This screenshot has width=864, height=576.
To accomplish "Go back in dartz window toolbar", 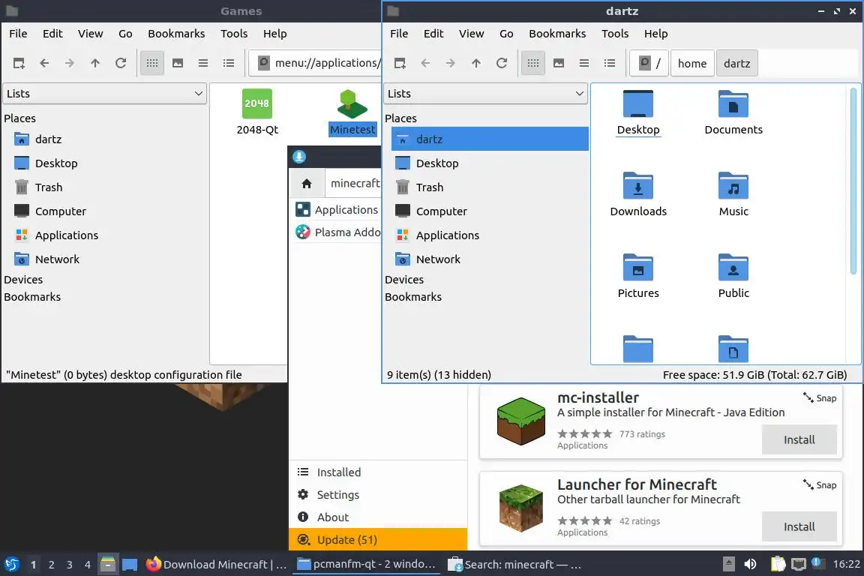I will click(424, 63).
